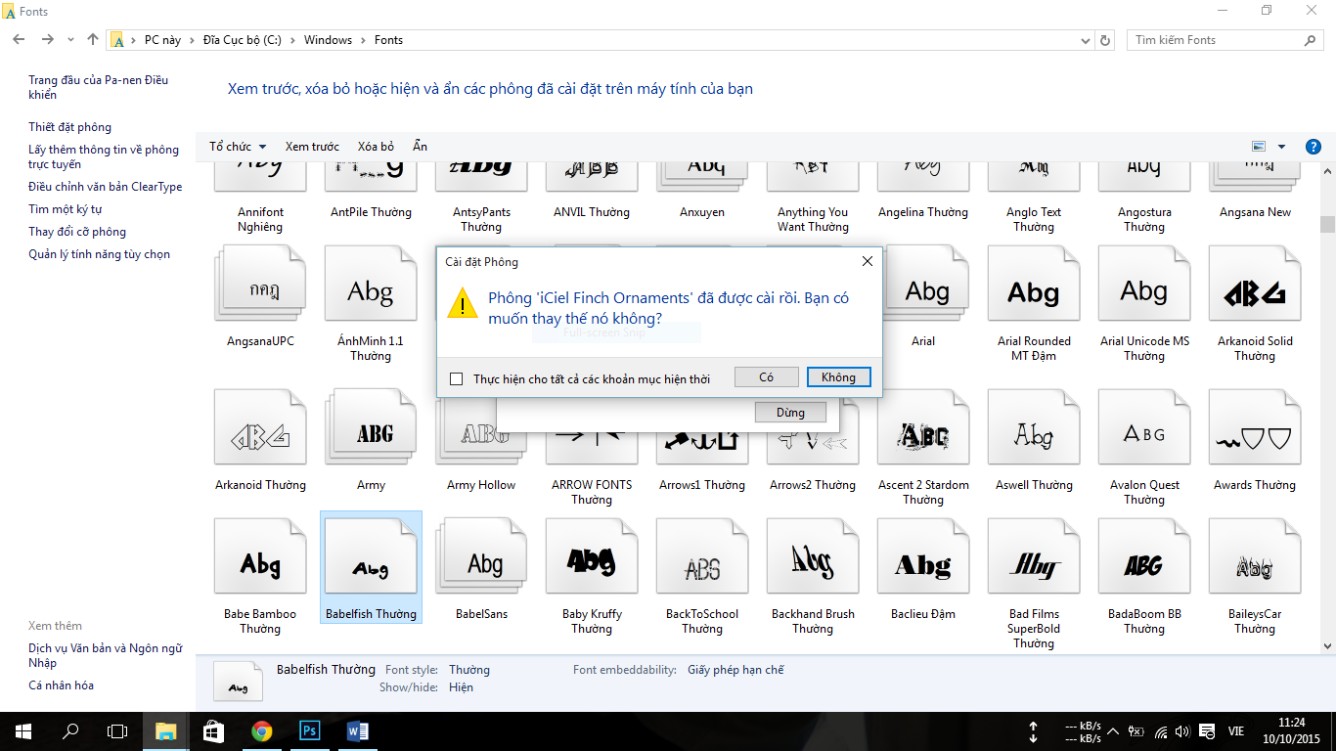
Task: Open Google Chrome from the taskbar
Action: point(261,731)
